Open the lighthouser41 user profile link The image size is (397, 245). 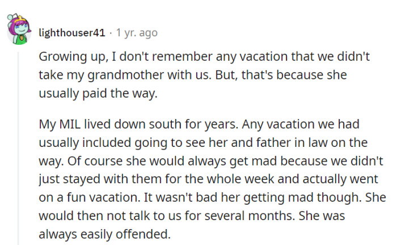pos(71,33)
